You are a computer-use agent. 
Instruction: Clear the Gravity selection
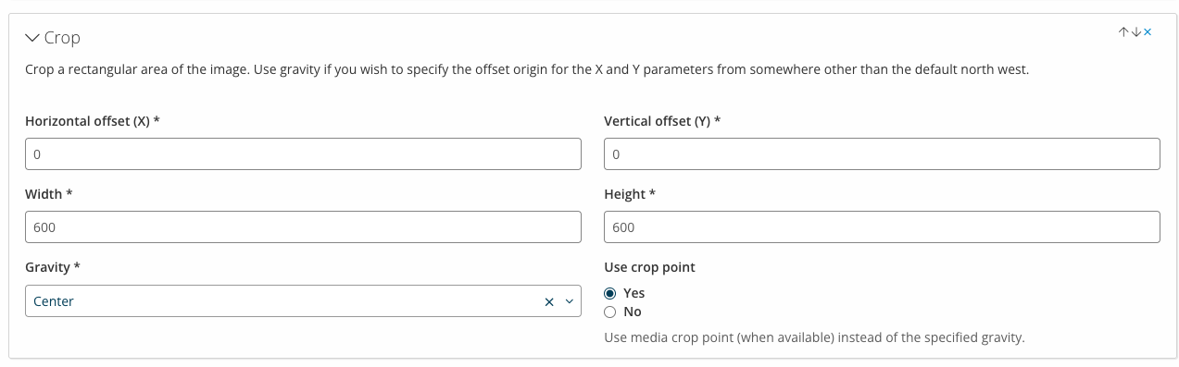coord(548,301)
